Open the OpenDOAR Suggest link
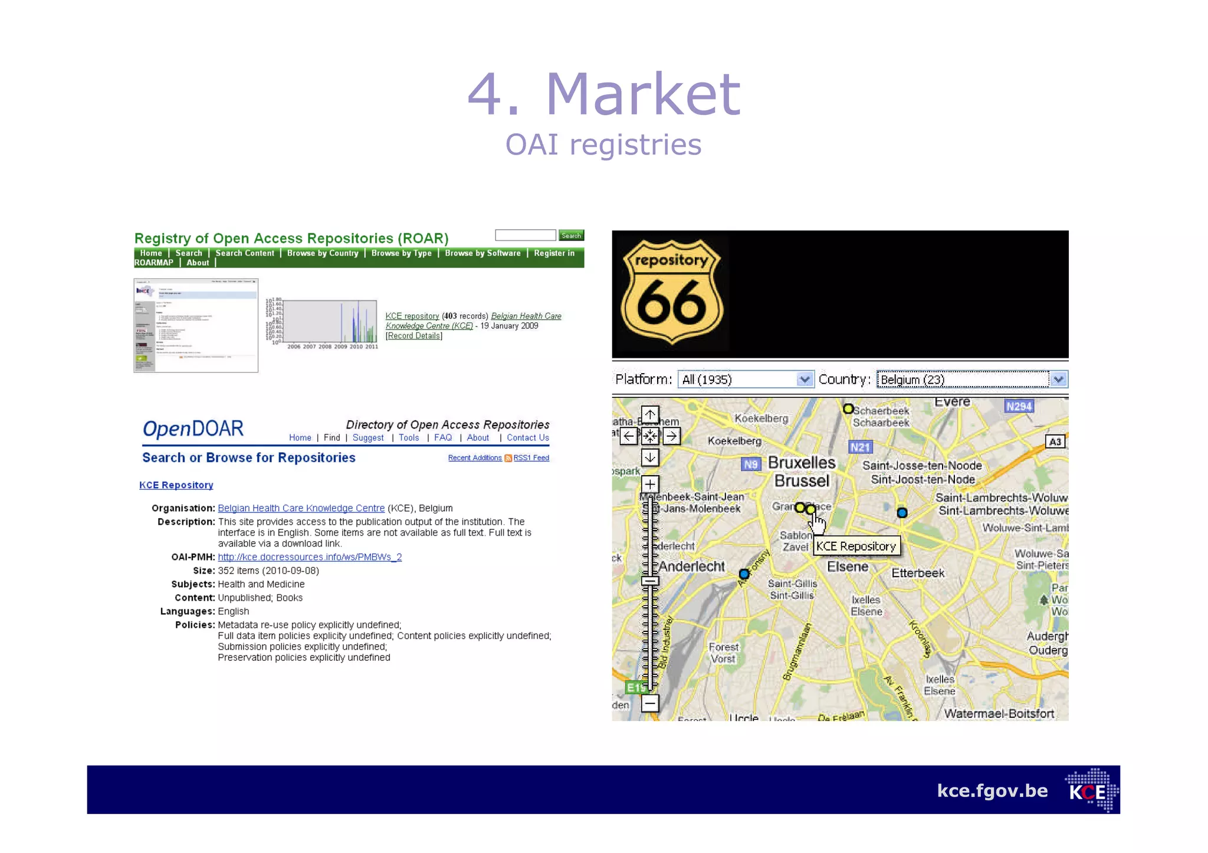The image size is (1208, 853). click(x=368, y=437)
